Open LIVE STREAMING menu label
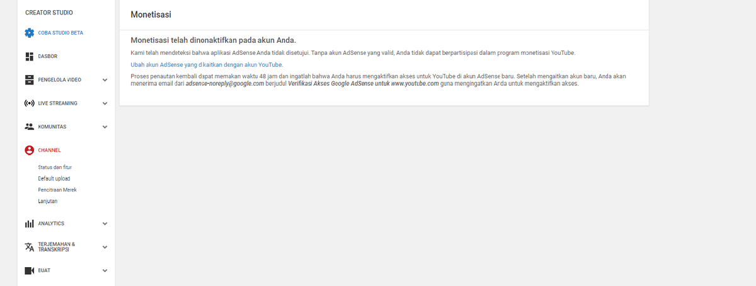The image size is (756, 286). point(57,103)
